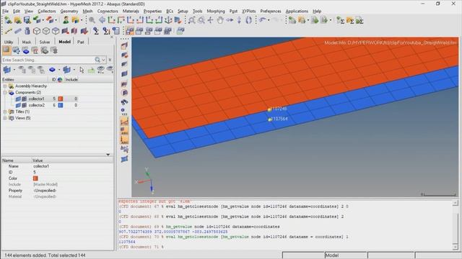Click the rightmost sigma icon in top toolbar
Viewport: 462px width, 259px height.
tap(359, 20)
